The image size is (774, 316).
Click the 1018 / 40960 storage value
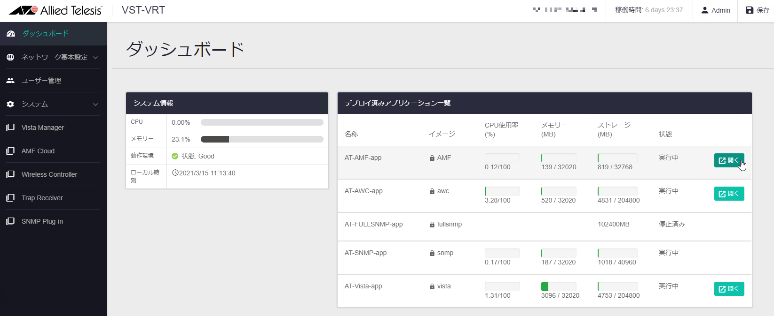point(617,262)
